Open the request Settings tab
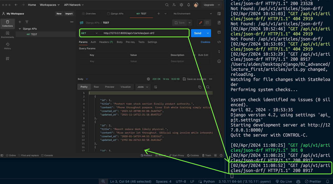This screenshot has height=184, width=333. [152, 42]
